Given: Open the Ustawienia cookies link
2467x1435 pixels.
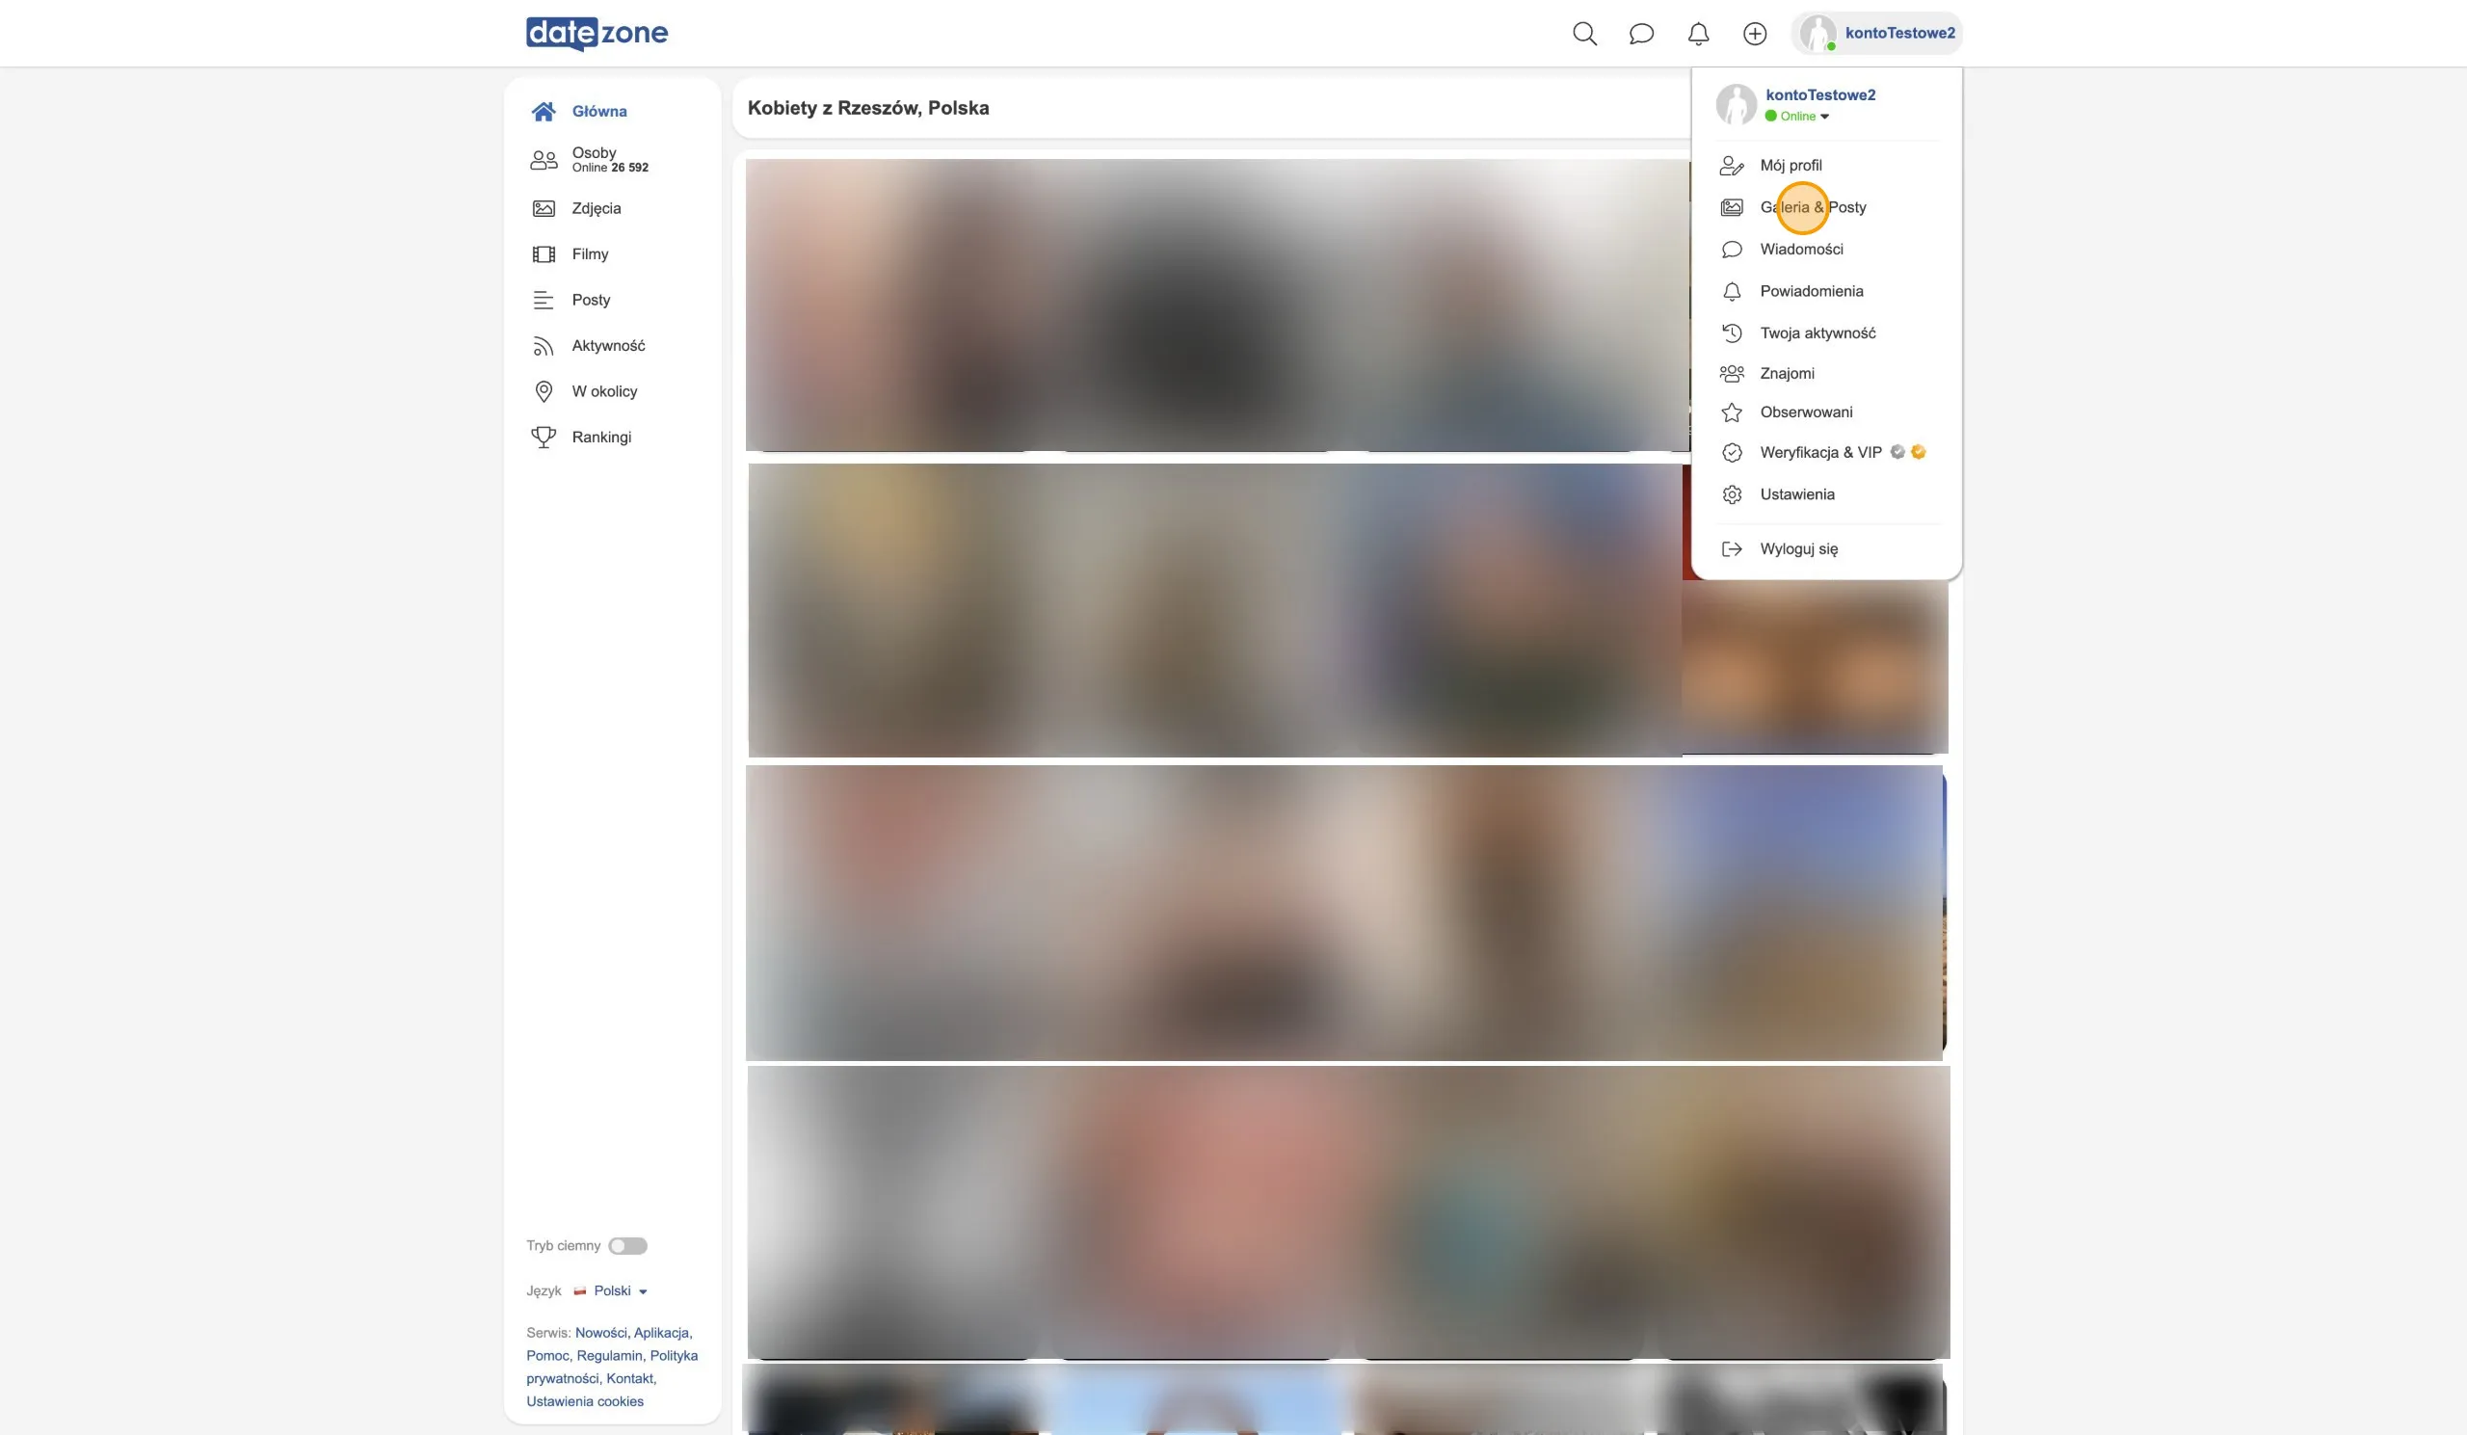Looking at the screenshot, I should (x=584, y=1401).
